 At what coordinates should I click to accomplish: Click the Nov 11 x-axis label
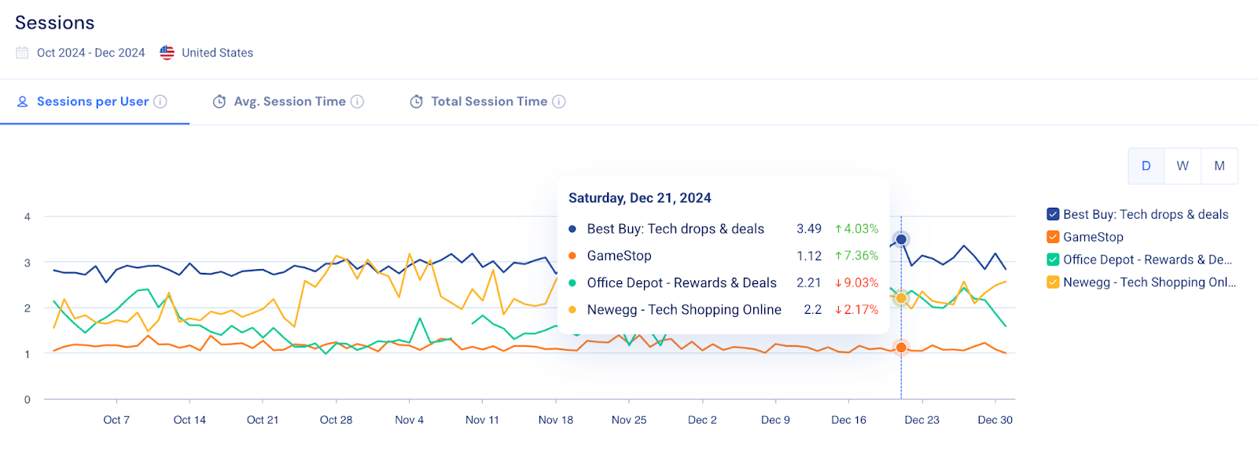point(482,420)
